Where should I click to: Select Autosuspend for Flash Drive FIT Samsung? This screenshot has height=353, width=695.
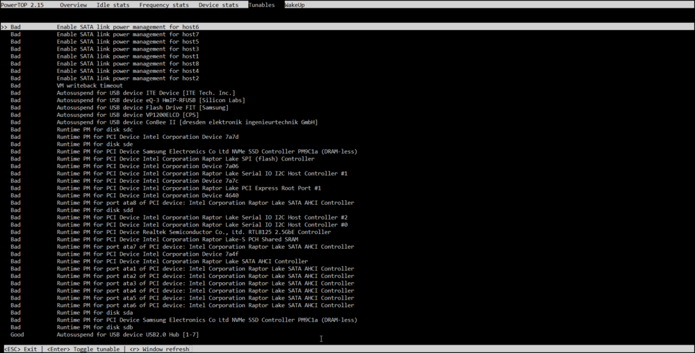coord(120,108)
